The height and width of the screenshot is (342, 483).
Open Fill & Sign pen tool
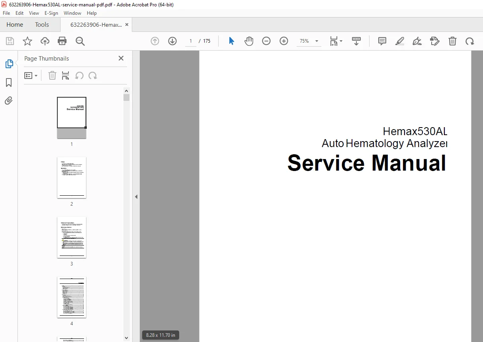tap(417, 41)
